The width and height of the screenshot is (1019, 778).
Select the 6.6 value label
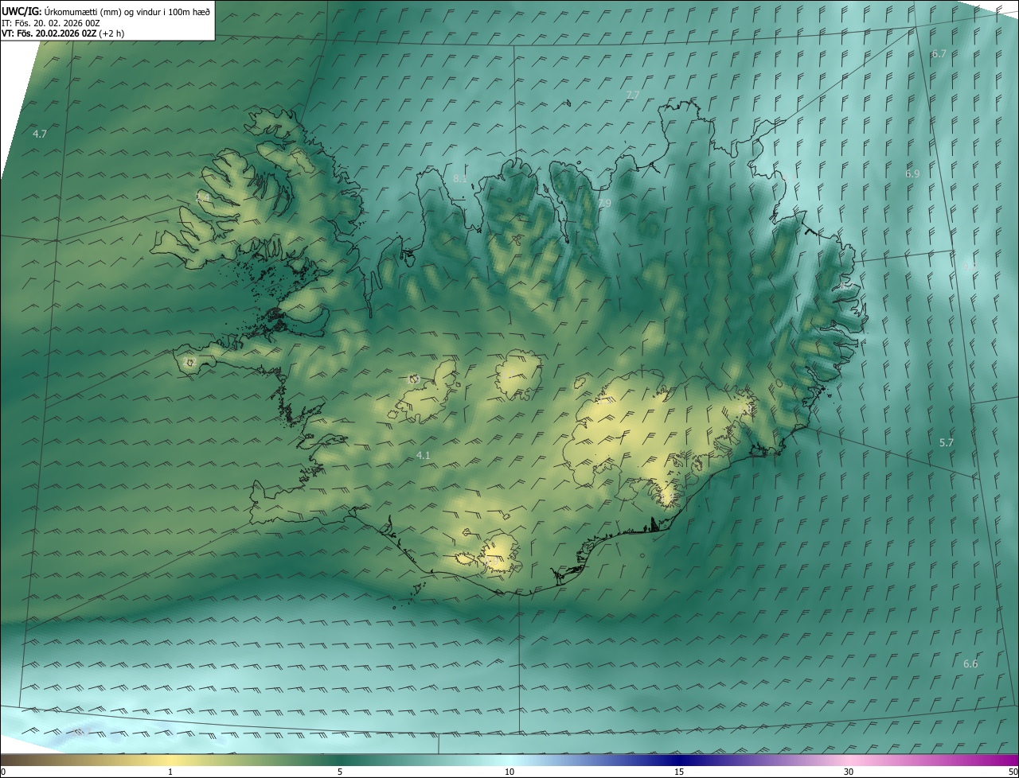[970, 663]
